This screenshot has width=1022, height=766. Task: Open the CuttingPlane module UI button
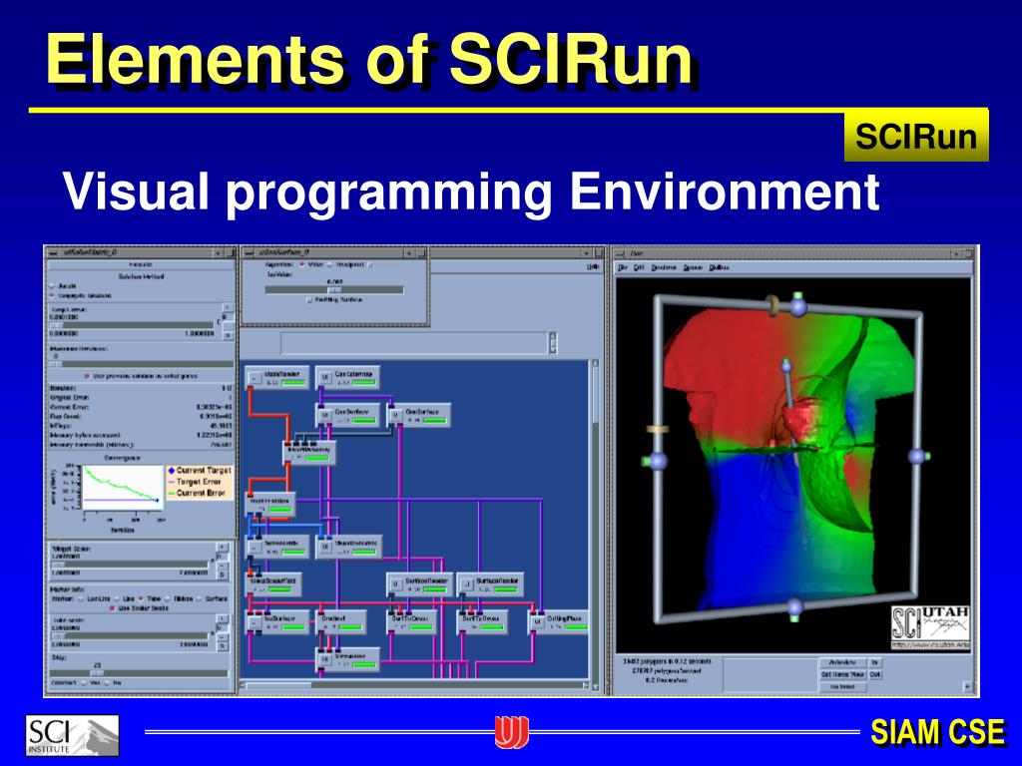pos(536,622)
